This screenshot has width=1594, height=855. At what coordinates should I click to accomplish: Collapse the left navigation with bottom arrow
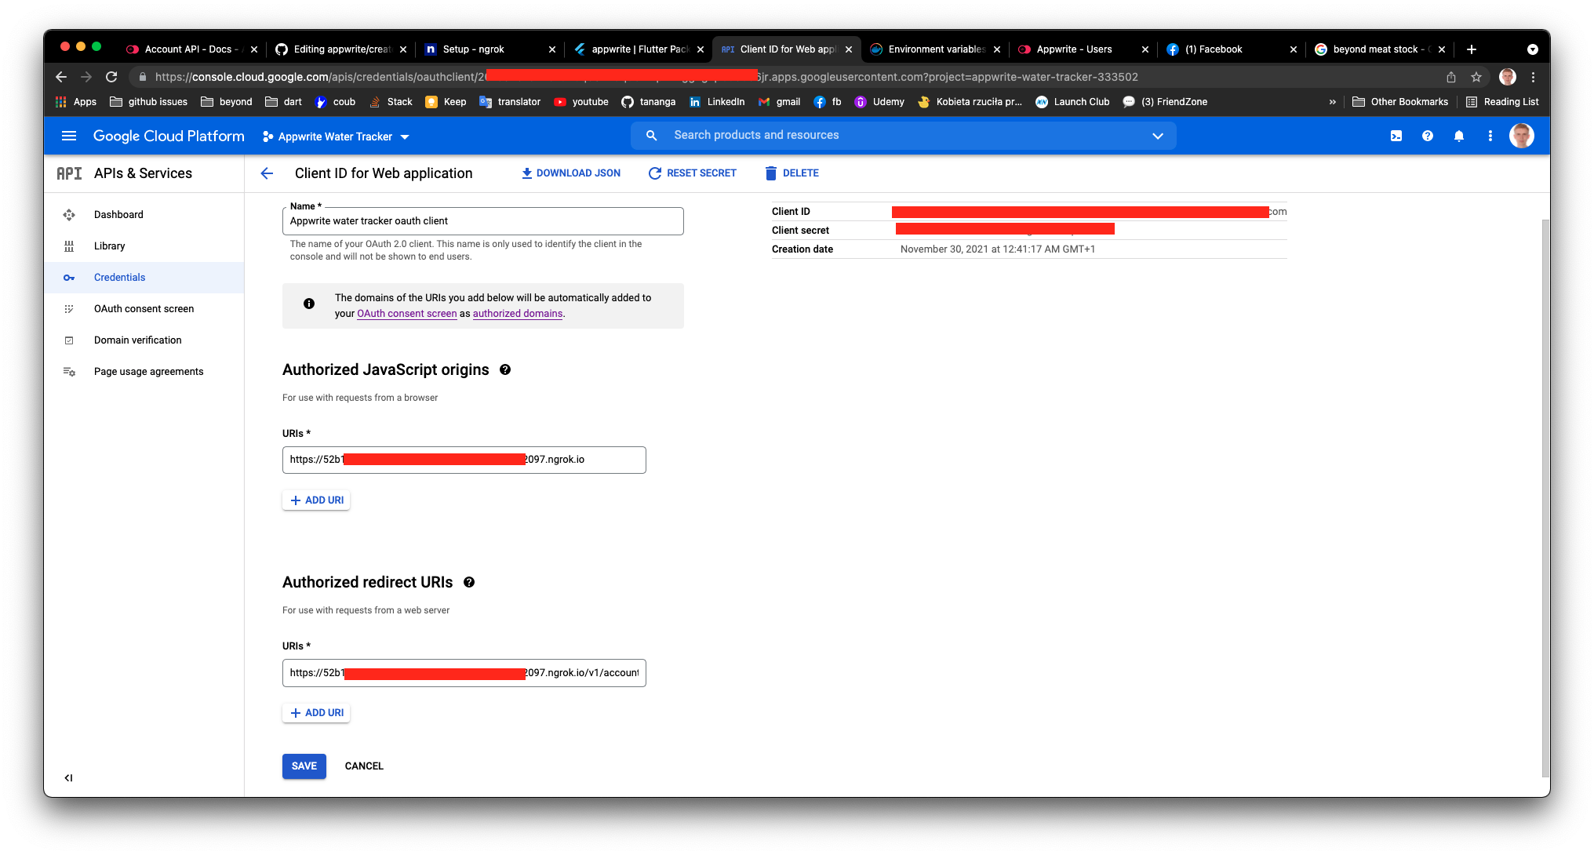pos(69,777)
